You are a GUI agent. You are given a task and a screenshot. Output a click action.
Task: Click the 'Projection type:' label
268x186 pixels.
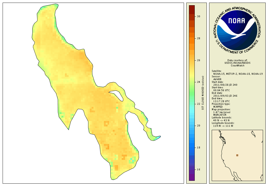tap(221, 104)
